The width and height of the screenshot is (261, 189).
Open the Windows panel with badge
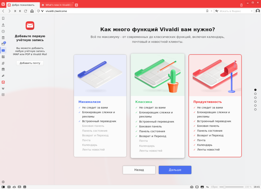point(3,44)
